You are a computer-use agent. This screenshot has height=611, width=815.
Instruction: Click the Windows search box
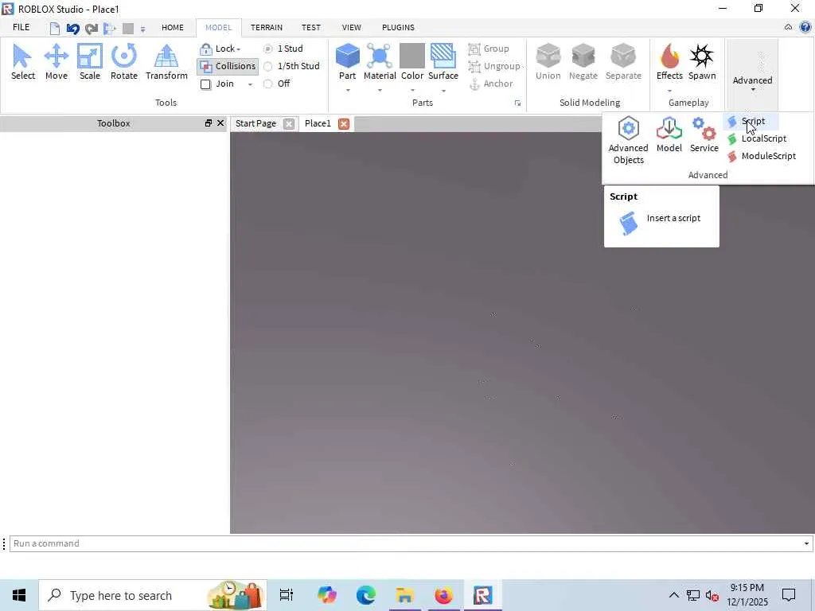(x=153, y=595)
